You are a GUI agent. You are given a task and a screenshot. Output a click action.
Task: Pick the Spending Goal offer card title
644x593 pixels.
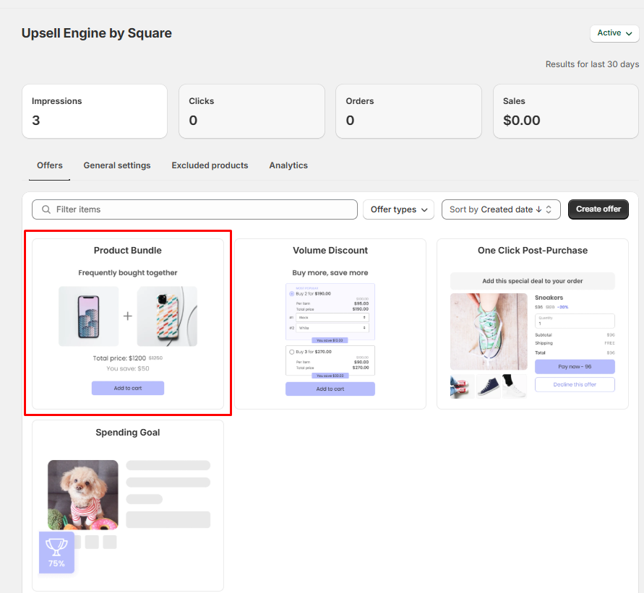click(128, 433)
